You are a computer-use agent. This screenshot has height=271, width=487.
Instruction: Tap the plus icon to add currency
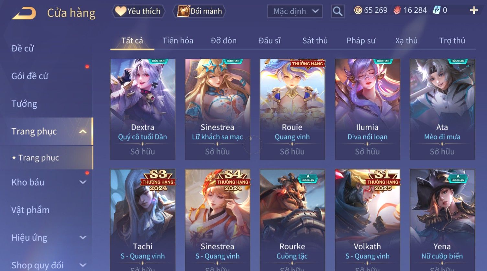point(474,11)
